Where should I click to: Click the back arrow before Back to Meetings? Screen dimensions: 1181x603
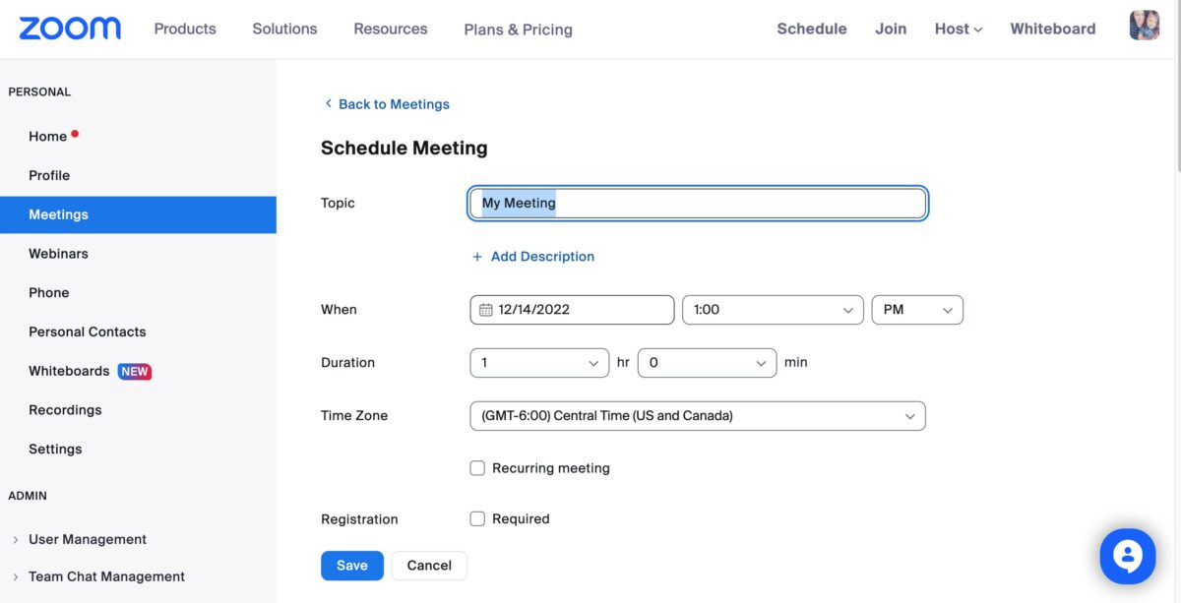(x=328, y=104)
